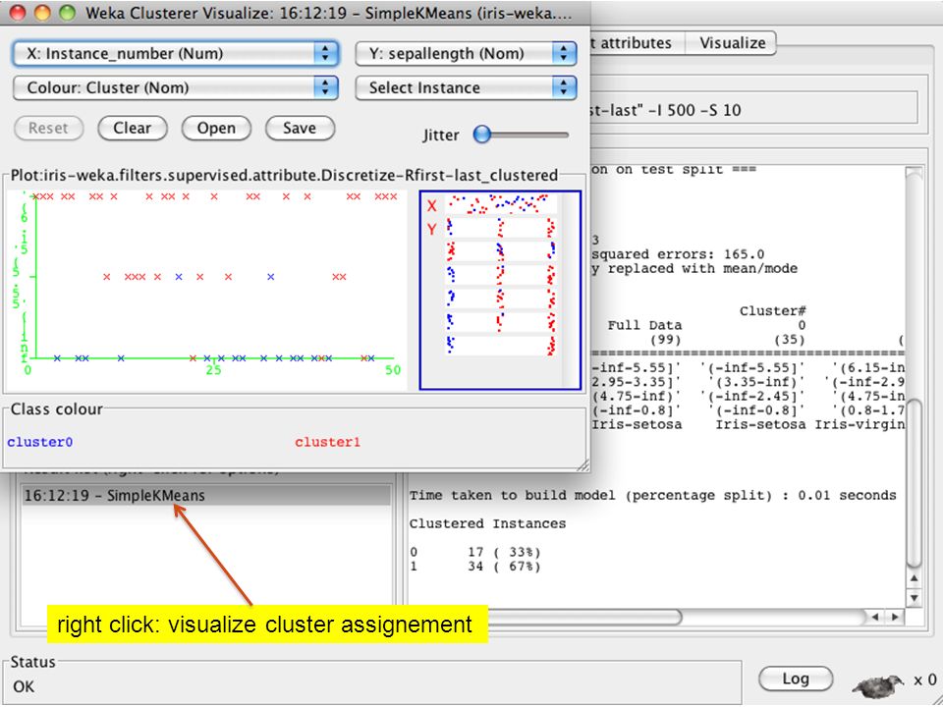943x707 pixels.
Task: Click the '17 ( 33%)' output row
Action: click(x=475, y=552)
